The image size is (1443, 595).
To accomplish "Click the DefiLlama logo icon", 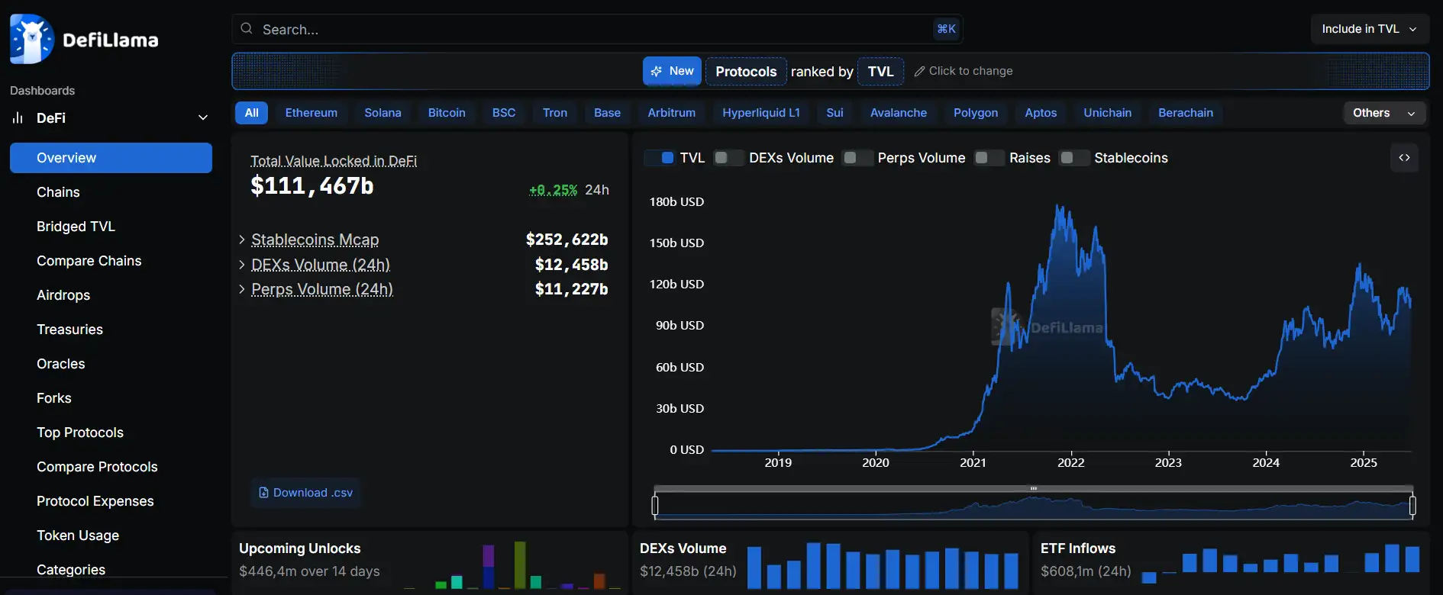I will click(31, 39).
